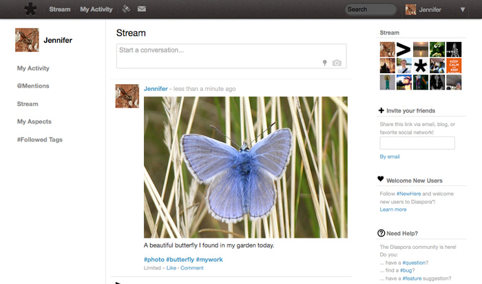Expand My Aspects in the sidebar
Screen dimensions: 482x284
click(x=34, y=121)
